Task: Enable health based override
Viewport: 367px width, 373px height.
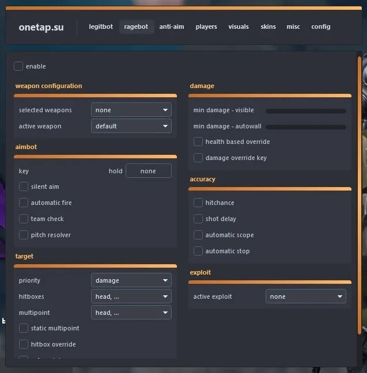Action: pyautogui.click(x=198, y=142)
